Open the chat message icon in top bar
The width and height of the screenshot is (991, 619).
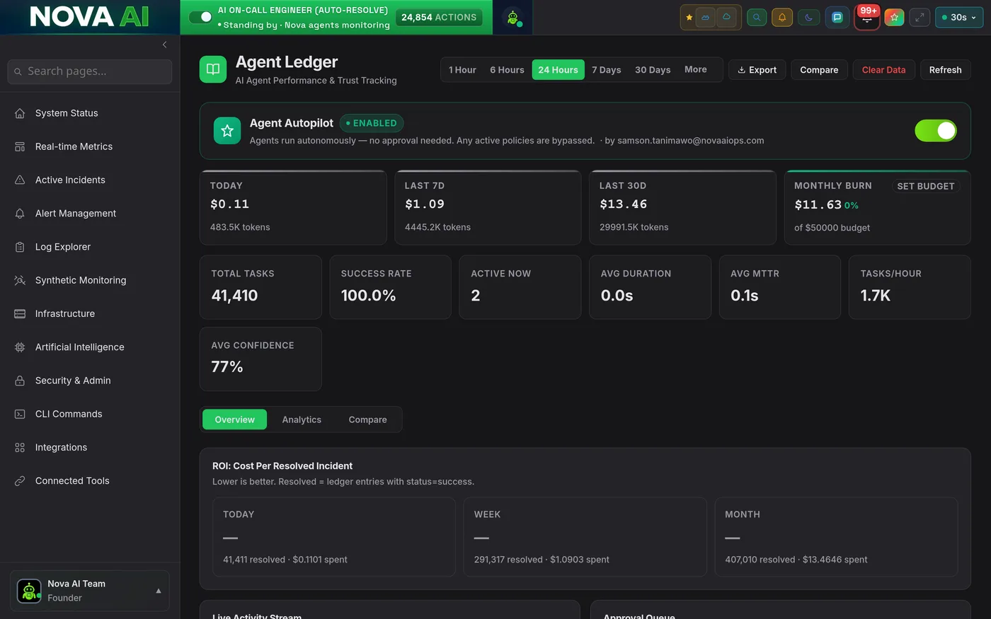(837, 18)
